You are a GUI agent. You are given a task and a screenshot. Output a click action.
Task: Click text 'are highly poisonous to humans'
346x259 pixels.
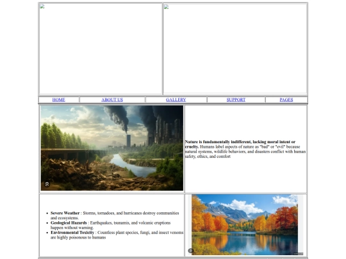[78, 237]
